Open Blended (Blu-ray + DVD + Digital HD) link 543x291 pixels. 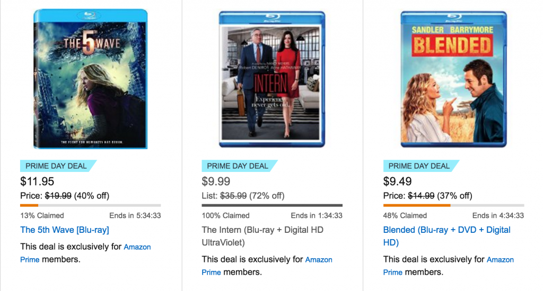coord(446,236)
